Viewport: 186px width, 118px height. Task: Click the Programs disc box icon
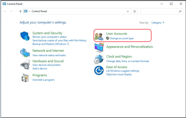[25, 78]
